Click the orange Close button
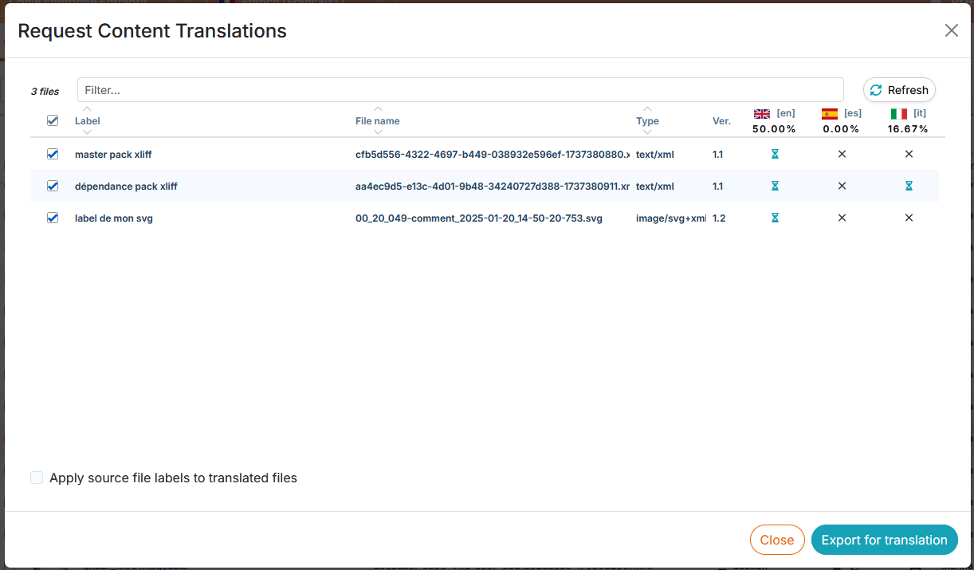 pos(776,540)
